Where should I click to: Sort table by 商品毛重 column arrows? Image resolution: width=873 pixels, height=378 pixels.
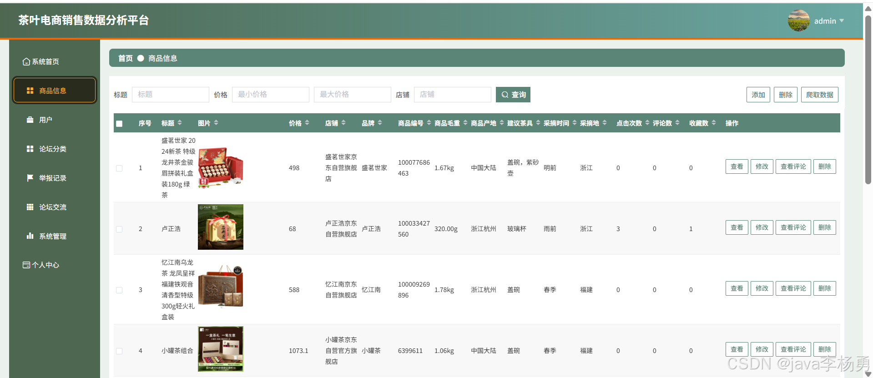tap(465, 123)
